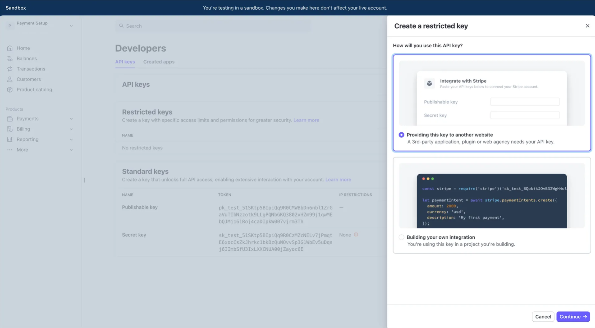Click the search magnifier icon
This screenshot has height=328, width=595.
coord(121,26)
